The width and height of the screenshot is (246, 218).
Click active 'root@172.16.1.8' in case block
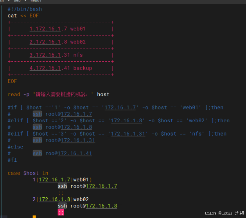(93, 206)
